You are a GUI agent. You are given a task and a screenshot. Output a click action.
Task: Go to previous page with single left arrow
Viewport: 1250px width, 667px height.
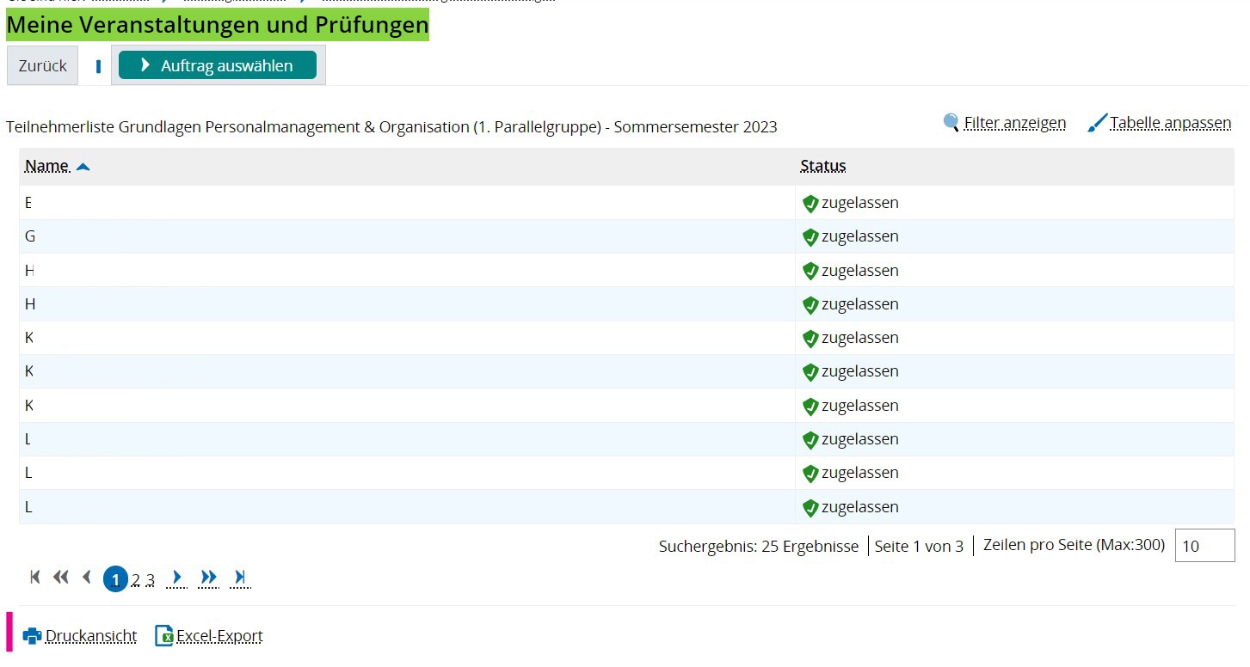(x=86, y=577)
